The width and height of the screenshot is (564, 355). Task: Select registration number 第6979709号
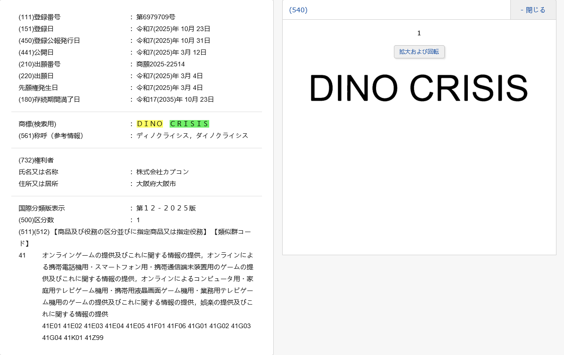(x=156, y=17)
